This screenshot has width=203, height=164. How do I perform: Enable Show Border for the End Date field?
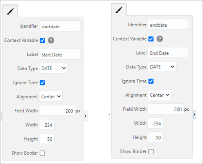(151, 152)
